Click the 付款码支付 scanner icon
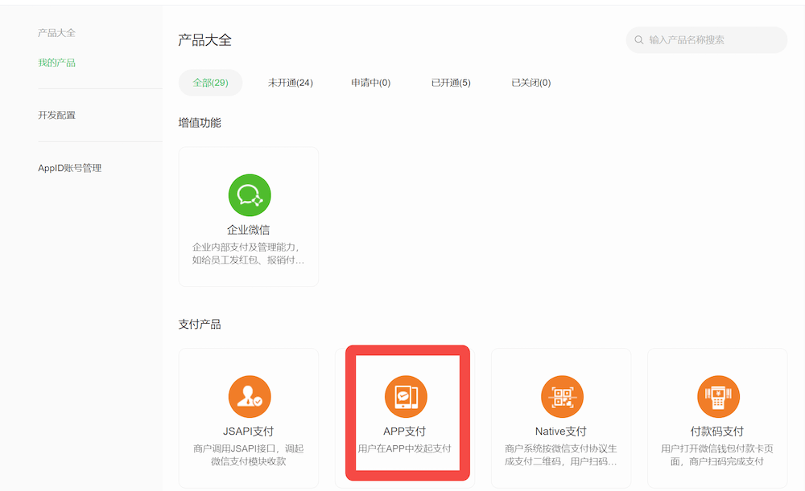The width and height of the screenshot is (805, 491). 717,397
